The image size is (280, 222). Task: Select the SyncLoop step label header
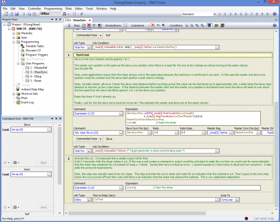173,55
